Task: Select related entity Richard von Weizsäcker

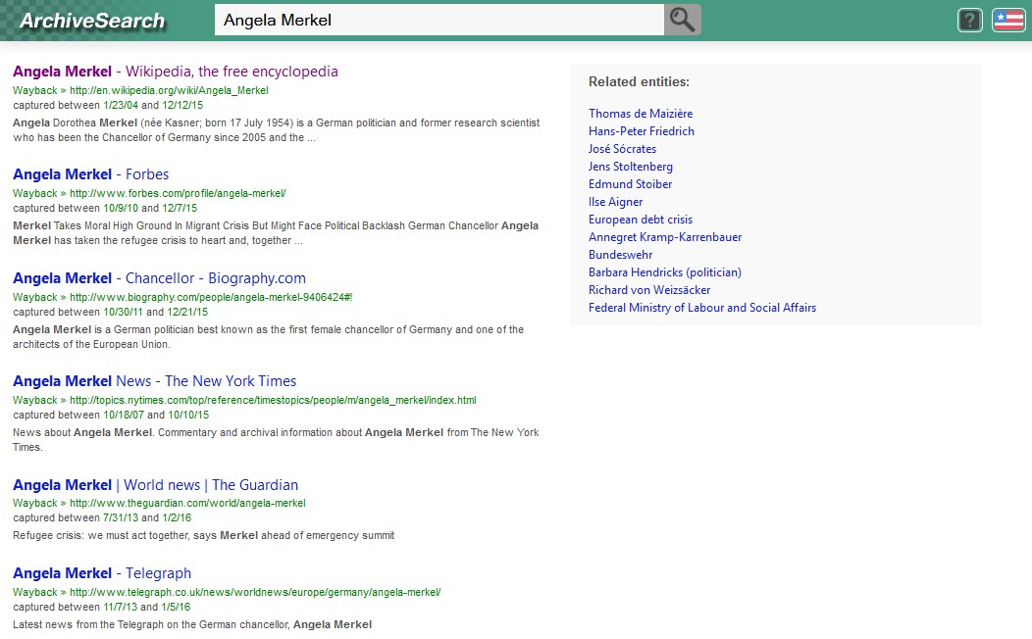Action: point(649,290)
